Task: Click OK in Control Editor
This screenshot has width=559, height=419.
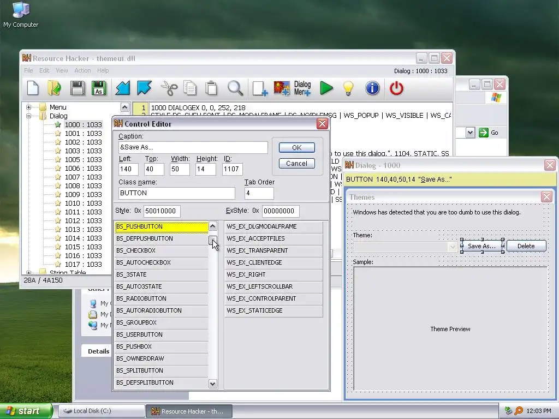Action: [x=296, y=147]
